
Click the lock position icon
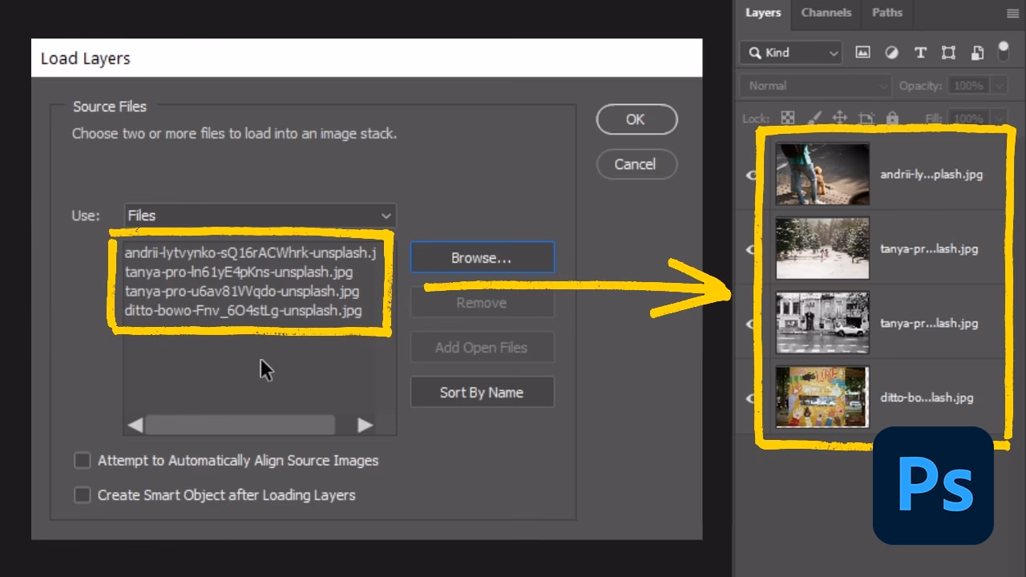(x=839, y=117)
